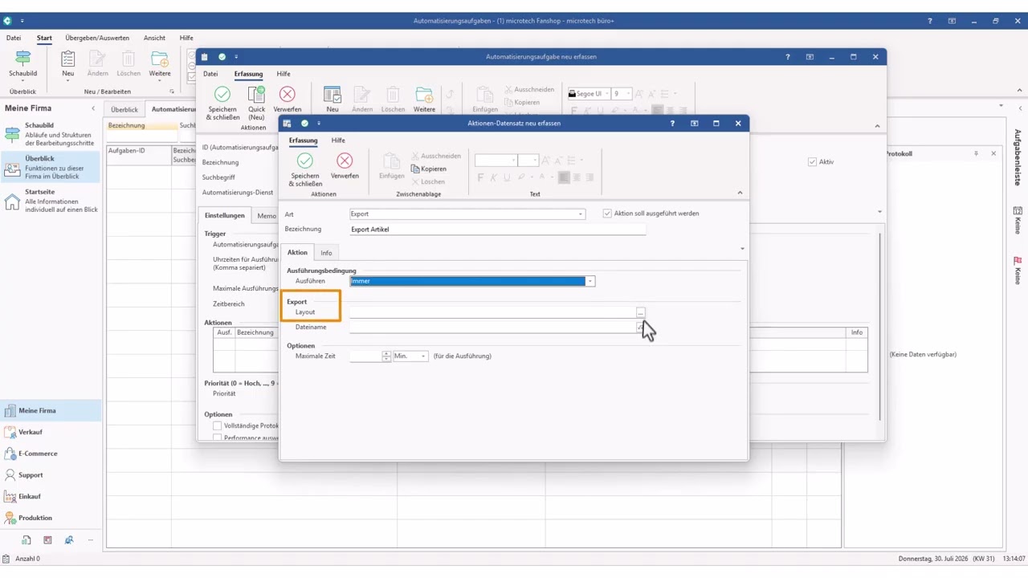Viewport: 1028px width, 578px height.
Task: Open the Segoe UI font dropdown
Action: pos(606,94)
